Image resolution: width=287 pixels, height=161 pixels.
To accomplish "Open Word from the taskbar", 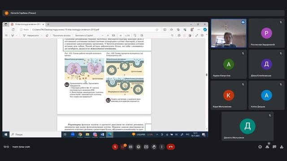I will 102,134.
